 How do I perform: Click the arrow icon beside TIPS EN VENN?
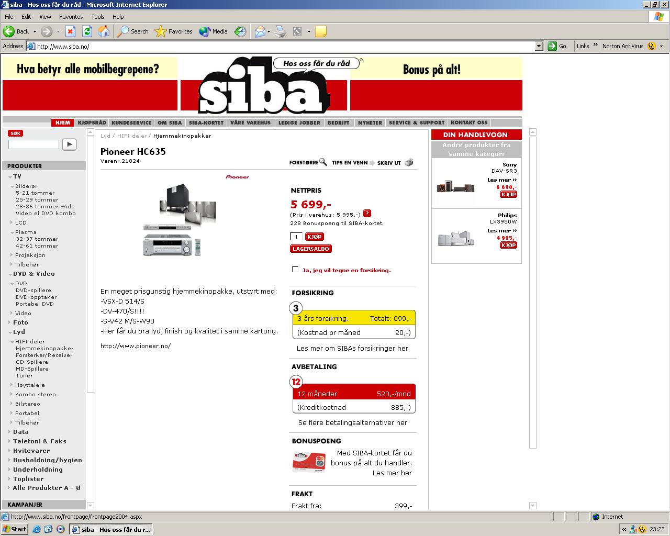pyautogui.click(x=373, y=163)
